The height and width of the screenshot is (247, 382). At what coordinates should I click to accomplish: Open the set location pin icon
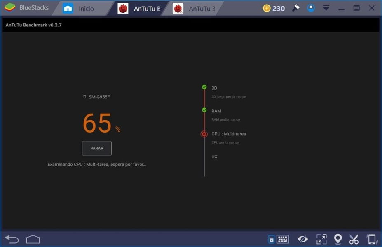point(337,239)
